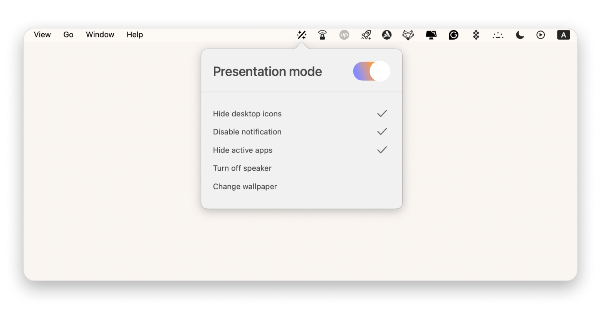Open the Upwork menu bar icon
The image size is (601, 312).
point(344,35)
